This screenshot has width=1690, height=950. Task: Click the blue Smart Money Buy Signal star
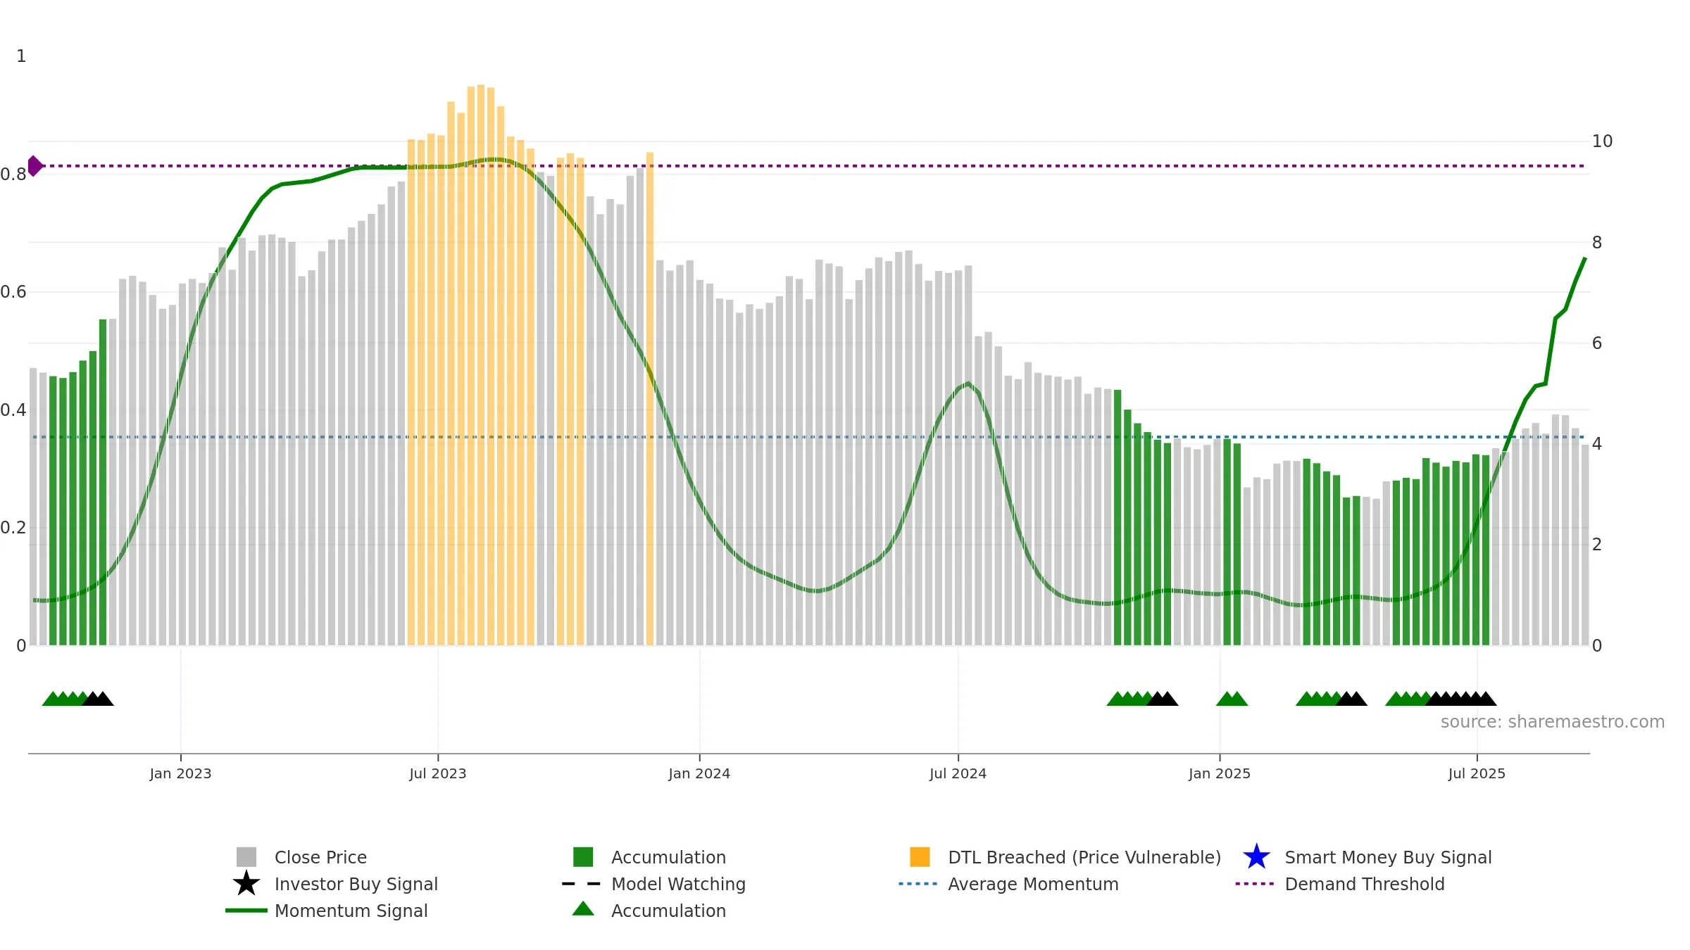pos(1256,857)
